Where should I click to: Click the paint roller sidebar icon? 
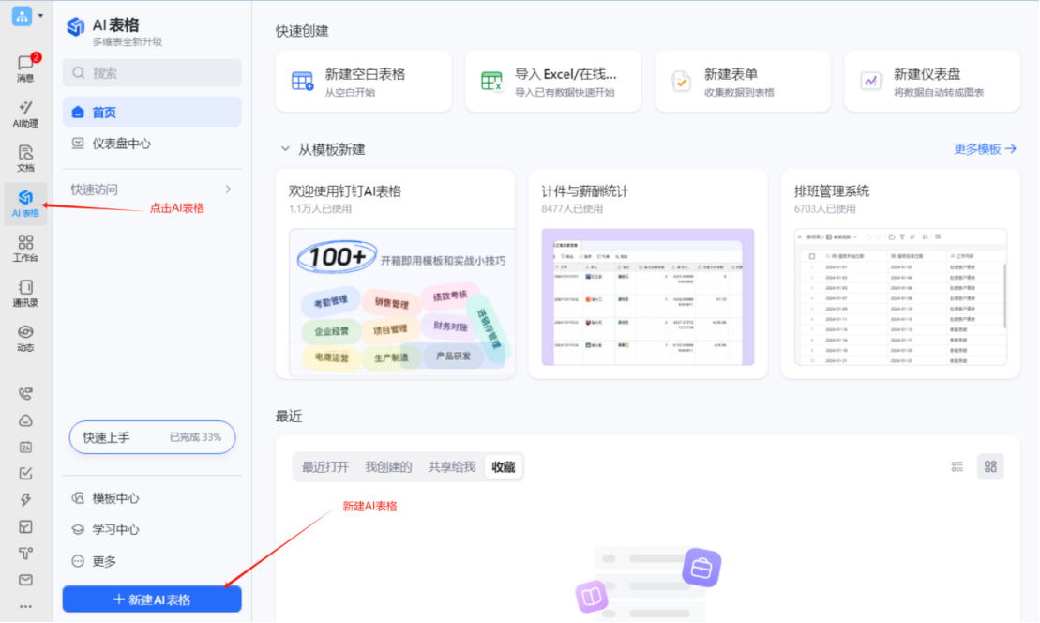[x=26, y=554]
